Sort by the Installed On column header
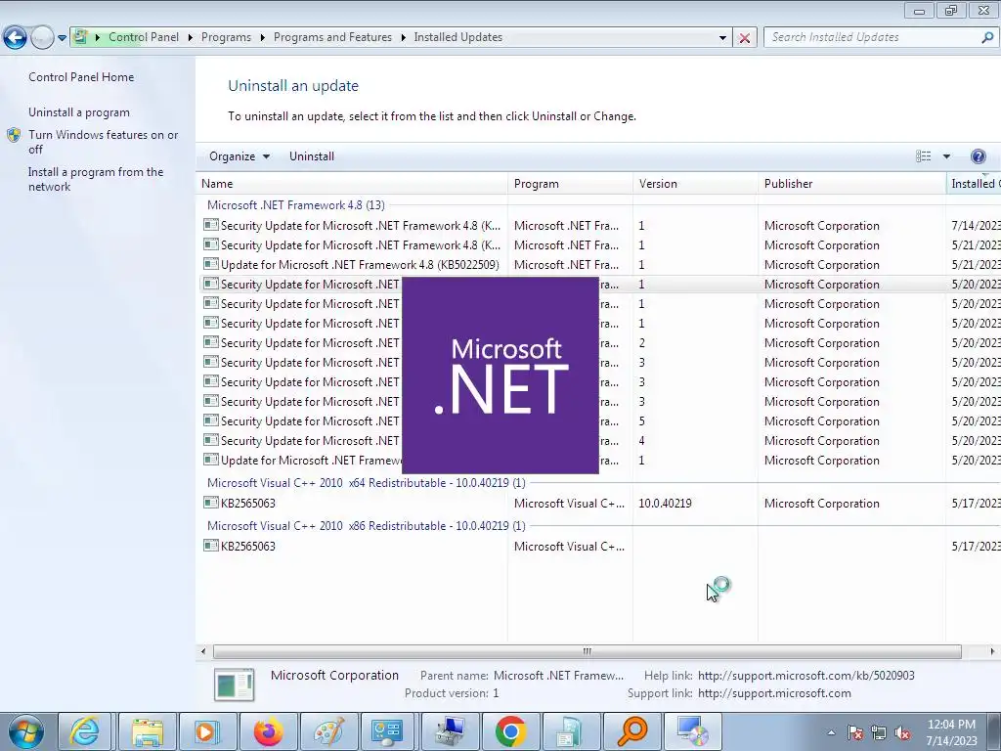 coord(974,184)
